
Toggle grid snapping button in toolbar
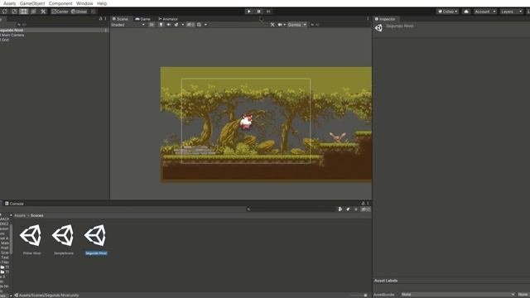click(94, 12)
